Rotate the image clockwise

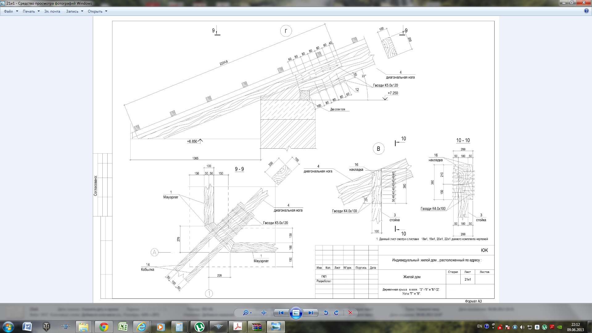point(336,313)
